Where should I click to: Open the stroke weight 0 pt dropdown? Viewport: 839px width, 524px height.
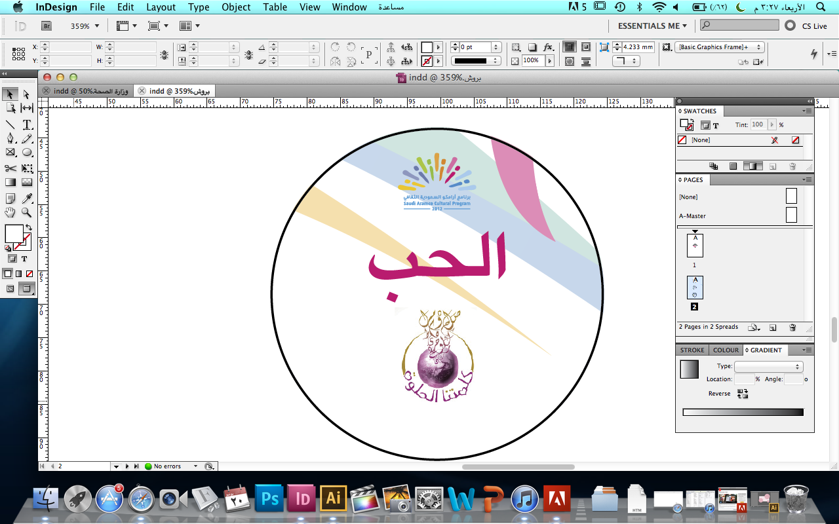pos(496,47)
